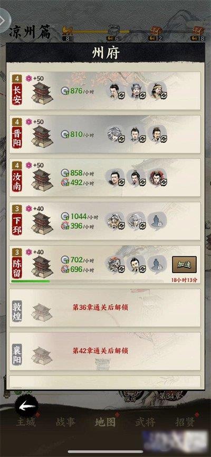This screenshot has width=211, height=457.
Task: Switch to the 武将 tab
Action: pyautogui.click(x=145, y=422)
